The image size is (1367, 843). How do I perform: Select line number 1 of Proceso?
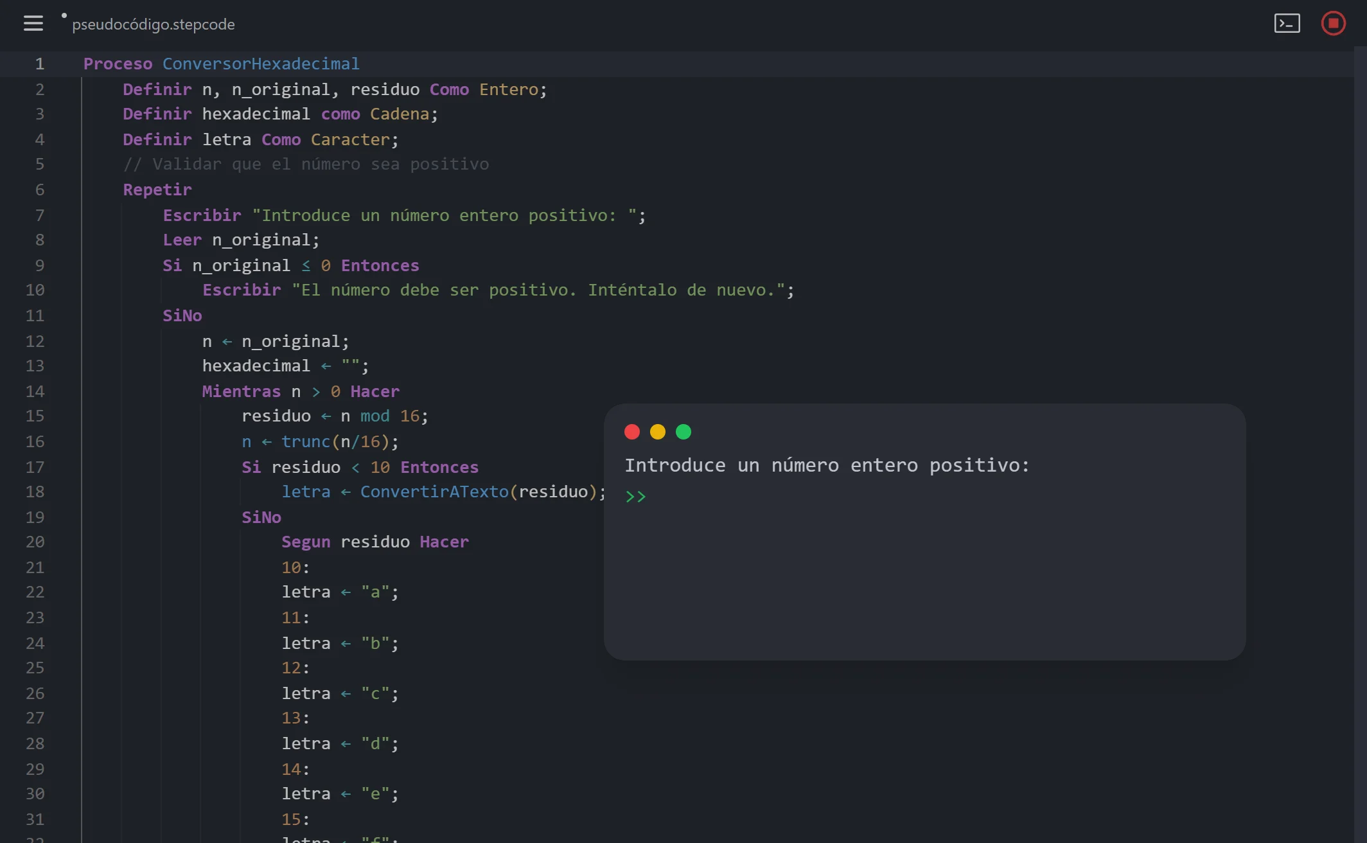39,64
